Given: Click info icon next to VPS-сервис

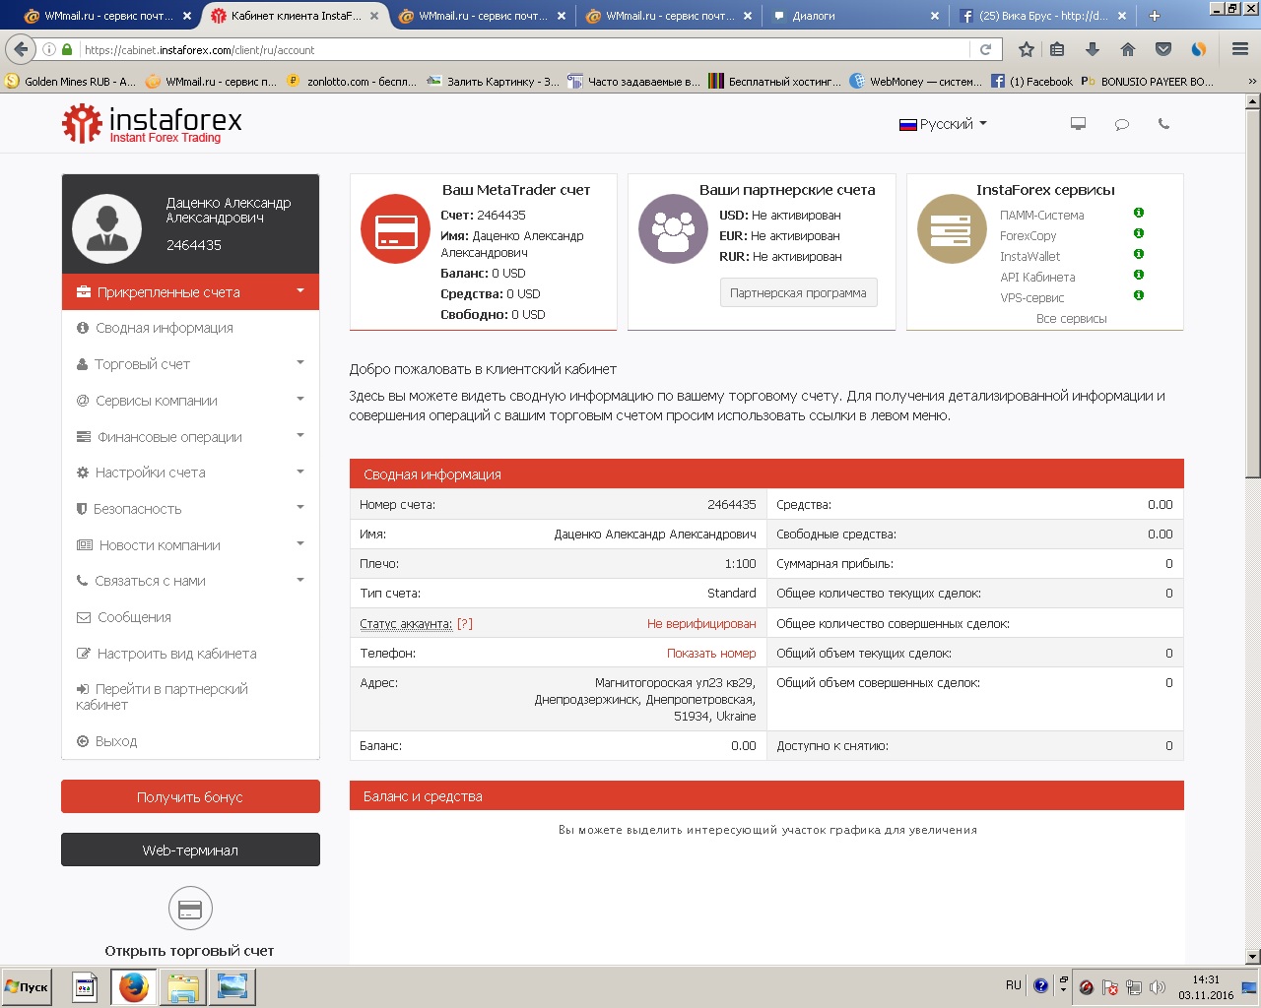Looking at the screenshot, I should (1139, 295).
